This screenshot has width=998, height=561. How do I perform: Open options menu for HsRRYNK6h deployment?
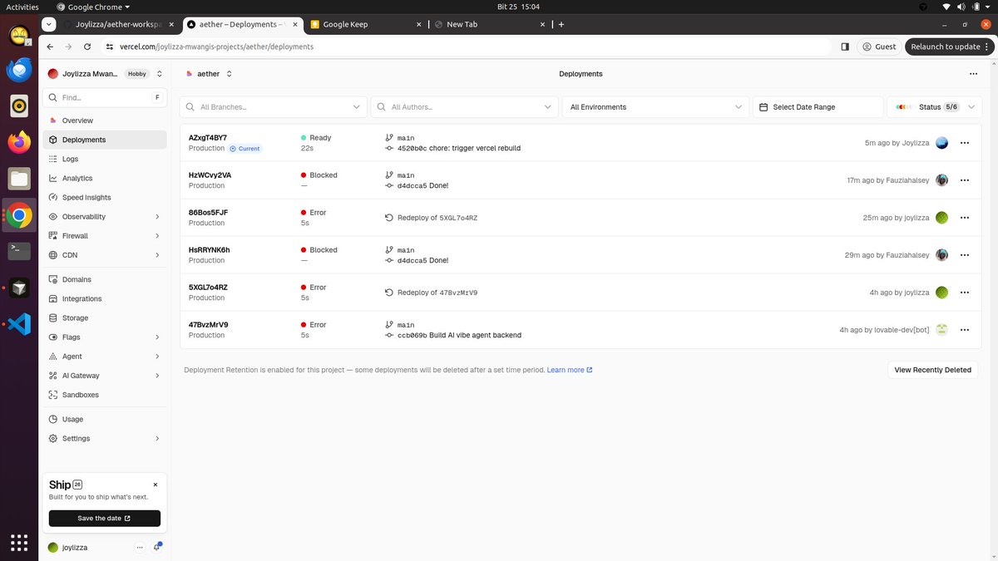tap(965, 255)
